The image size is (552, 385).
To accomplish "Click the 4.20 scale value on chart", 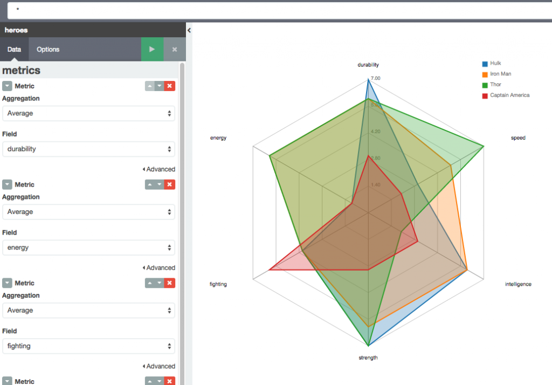I will coord(376,132).
